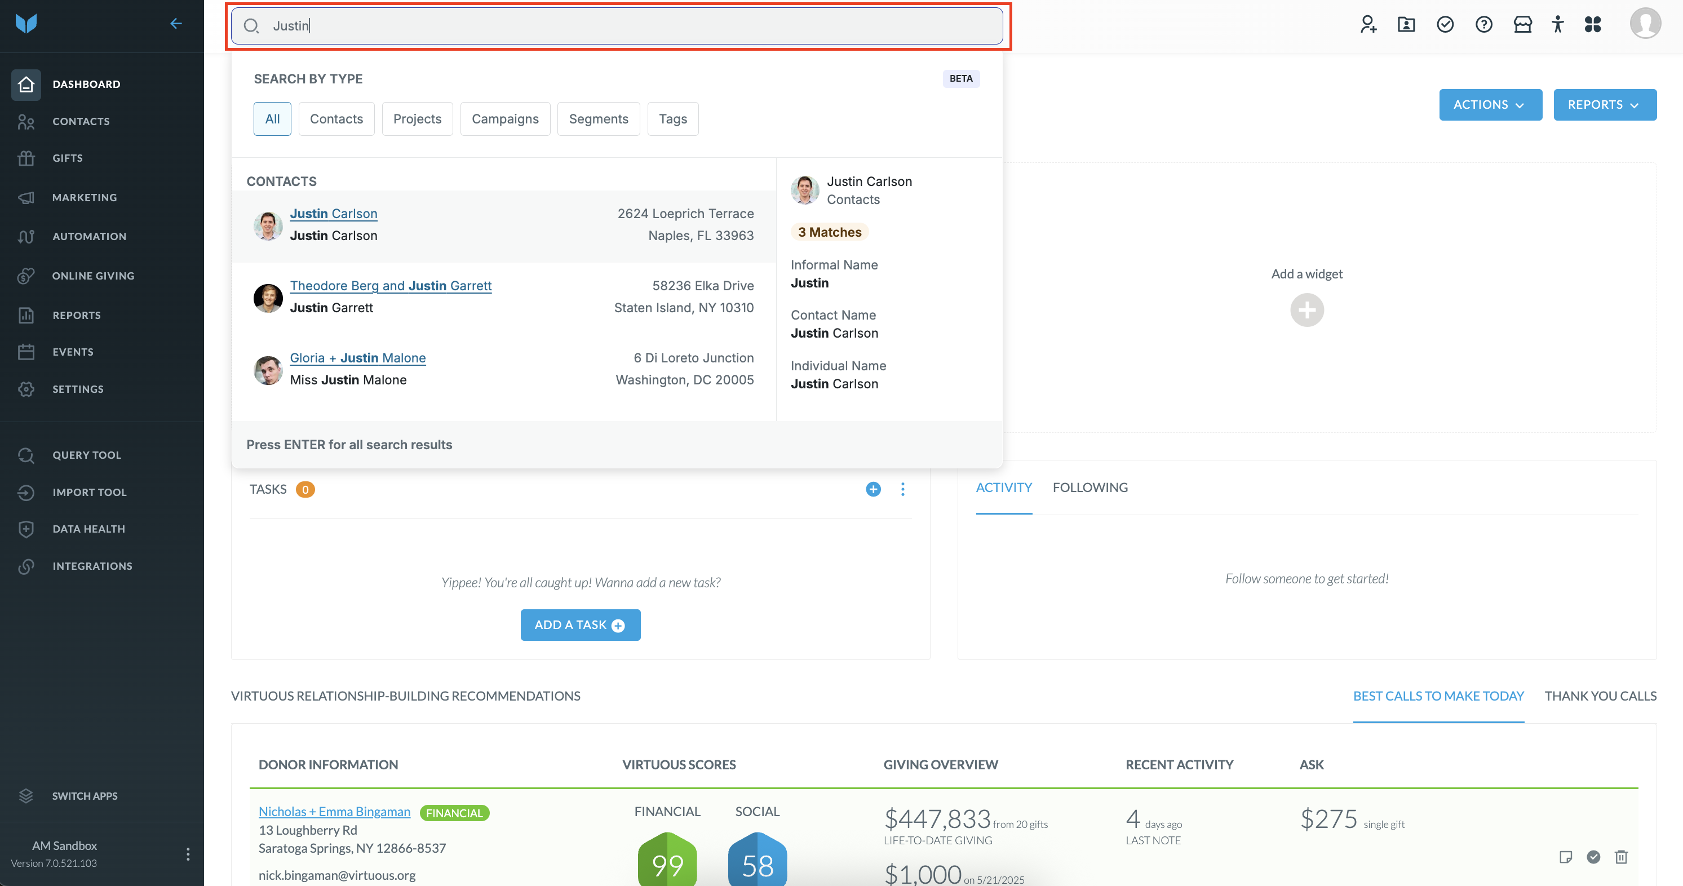Screen dimensions: 1683x886
Task: Select the Contacts search type filter
Action: (x=336, y=119)
